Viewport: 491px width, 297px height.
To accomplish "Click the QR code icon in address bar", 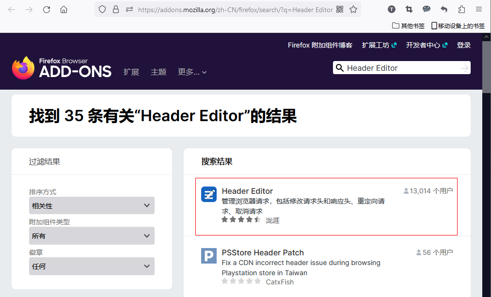I will click(x=340, y=9).
